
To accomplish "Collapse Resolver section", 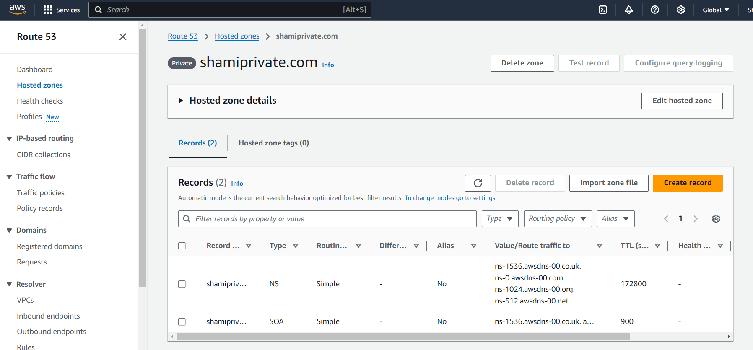I will [9, 285].
